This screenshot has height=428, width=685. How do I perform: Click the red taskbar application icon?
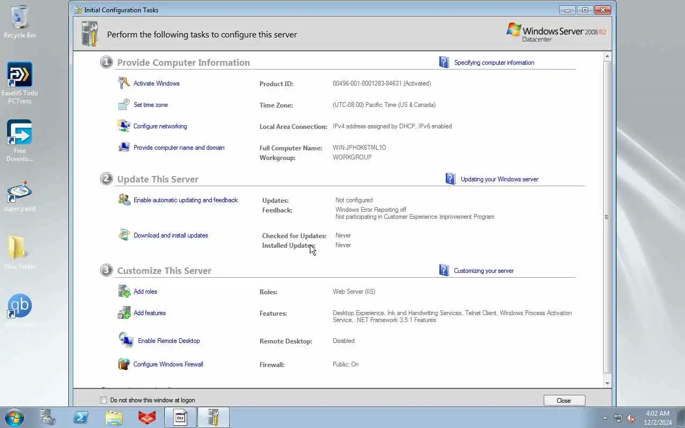click(x=147, y=417)
